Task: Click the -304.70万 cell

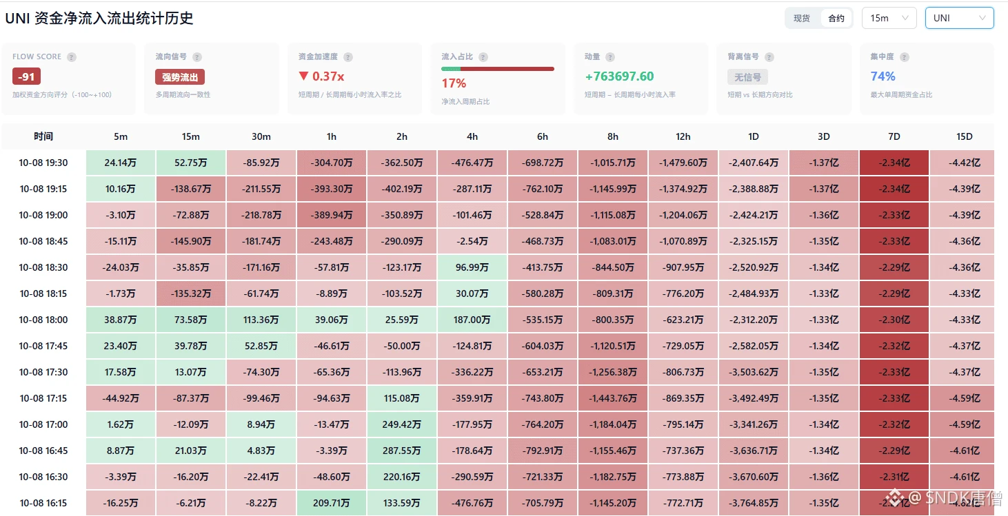Action: click(332, 163)
